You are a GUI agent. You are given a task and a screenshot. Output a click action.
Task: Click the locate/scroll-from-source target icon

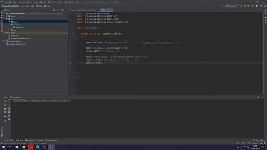(55, 10)
